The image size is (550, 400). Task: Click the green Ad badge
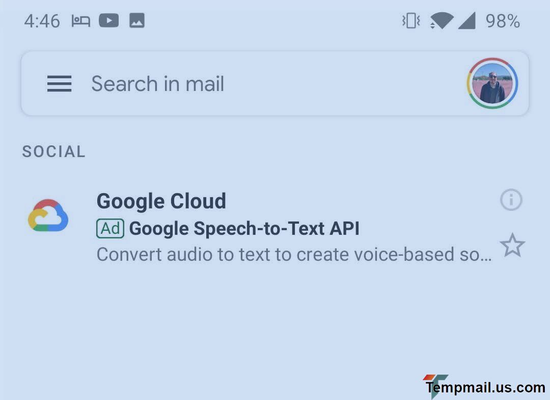coord(110,229)
